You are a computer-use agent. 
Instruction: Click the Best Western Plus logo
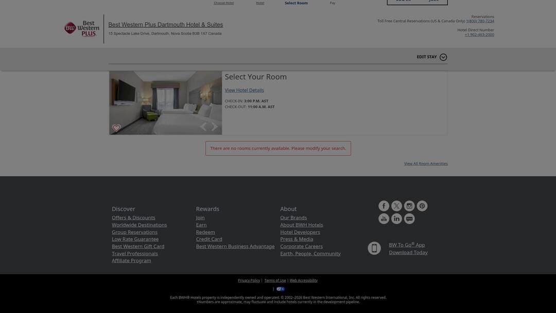coord(80,28)
